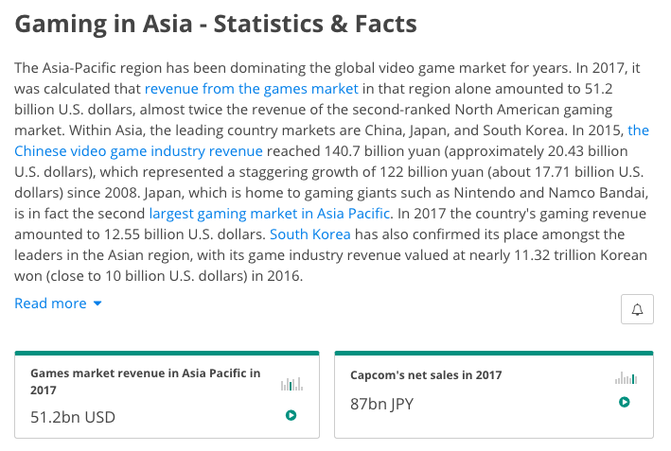The width and height of the screenshot is (671, 451).
Task: Click the bar chart icon in Capcom's net sales card
Action: [627, 378]
